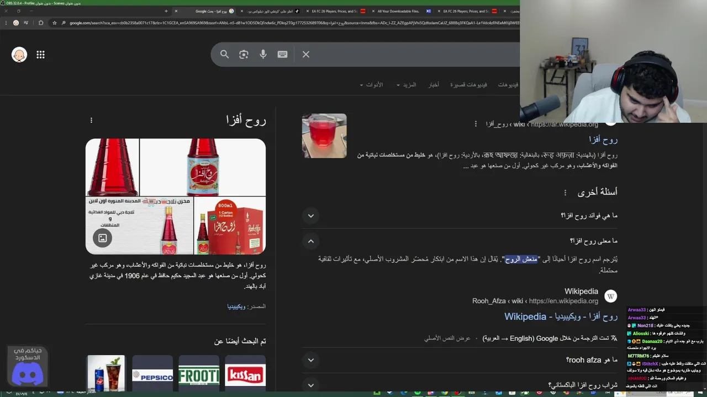
Task: Open the Google account avatar
Action: click(x=19, y=55)
